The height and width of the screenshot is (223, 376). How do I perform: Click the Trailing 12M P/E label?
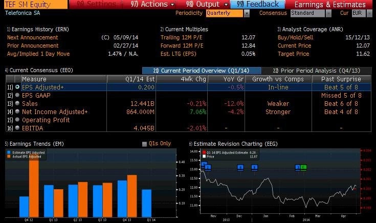tap(182, 37)
